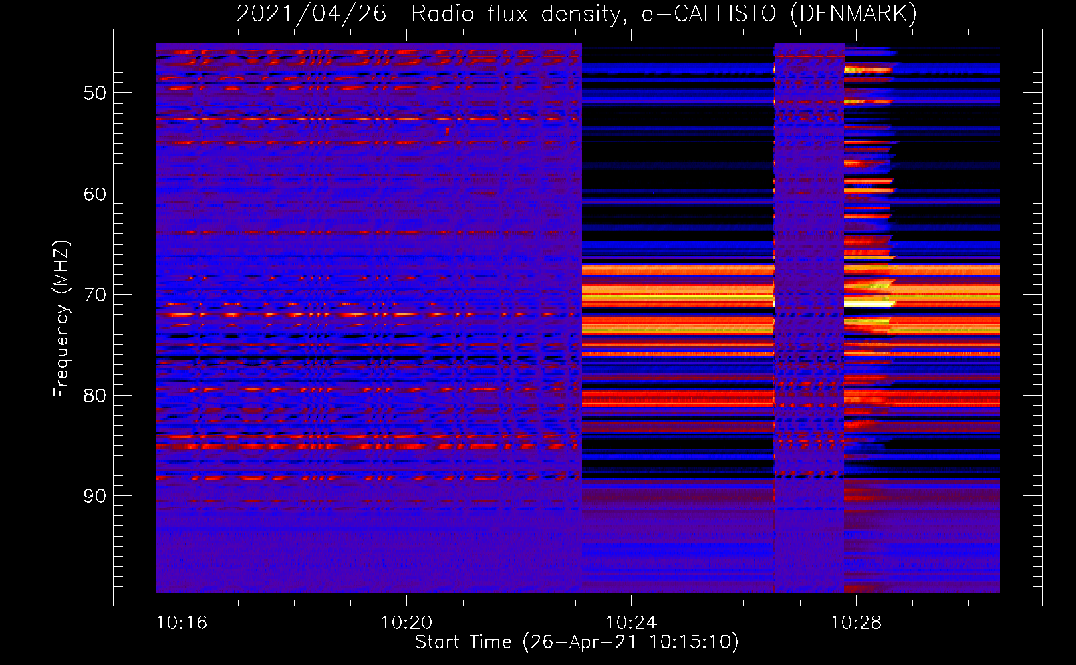Click the 'Start Time (26-Apr-21 10:15:10)' label
1076x665 pixels.
pyautogui.click(x=577, y=642)
